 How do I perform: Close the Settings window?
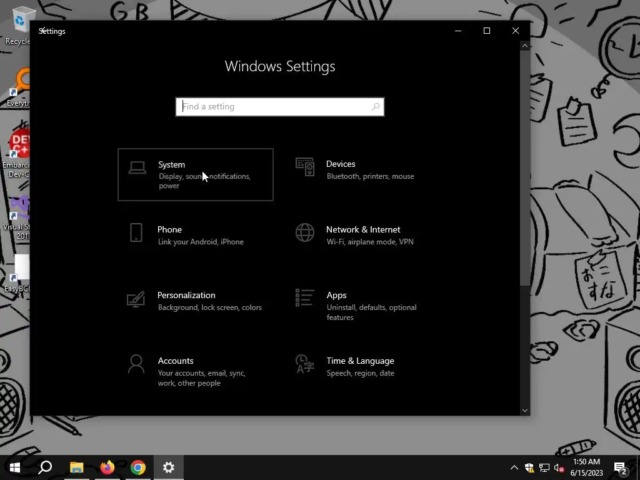coord(516,31)
